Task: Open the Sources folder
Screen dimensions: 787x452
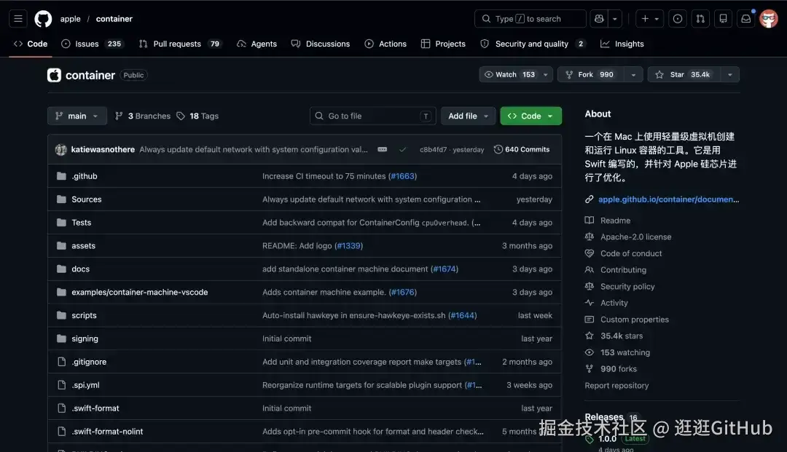Action: coord(86,199)
